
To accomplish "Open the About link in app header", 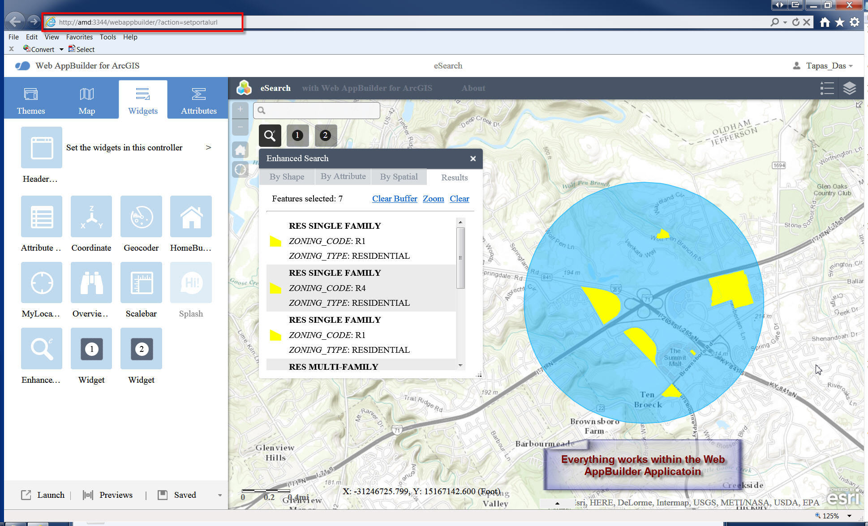I will pos(473,88).
